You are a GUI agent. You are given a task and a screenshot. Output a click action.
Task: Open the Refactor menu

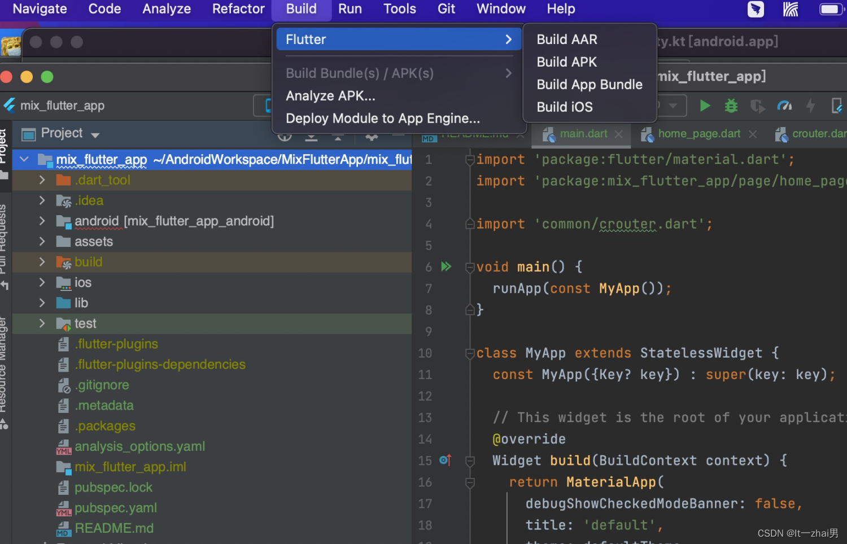coord(238,9)
